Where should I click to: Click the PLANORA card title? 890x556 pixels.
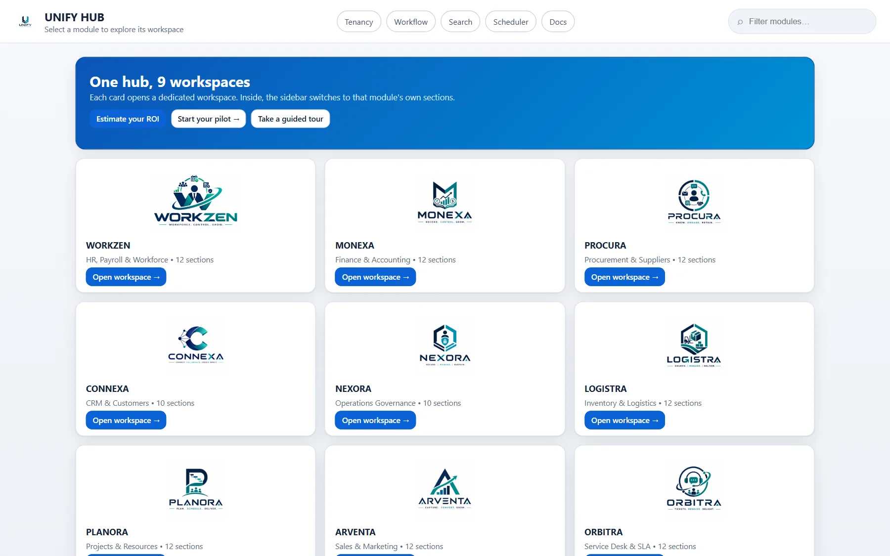[x=107, y=532]
